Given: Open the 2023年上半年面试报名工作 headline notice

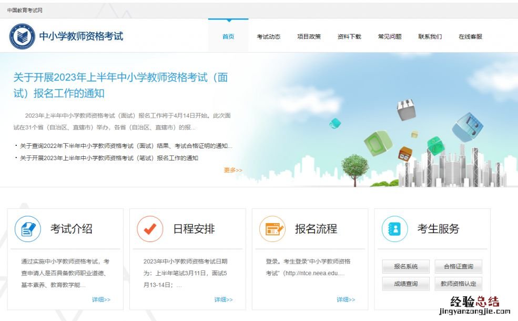Looking at the screenshot, I should [x=120, y=85].
